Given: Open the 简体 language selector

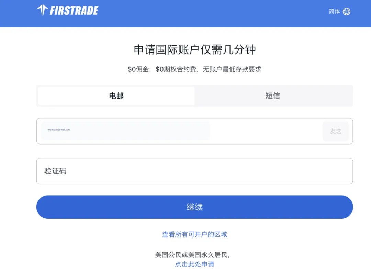Looking at the screenshot, I should [x=334, y=11].
